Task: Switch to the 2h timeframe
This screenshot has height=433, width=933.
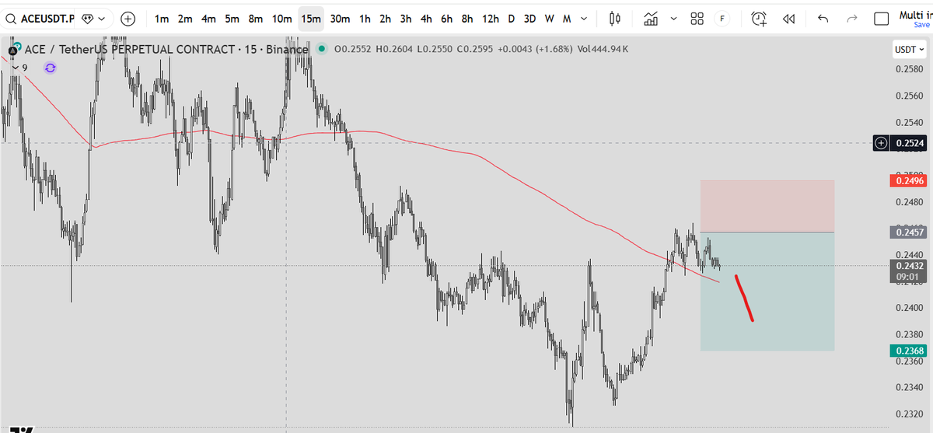Action: click(385, 18)
